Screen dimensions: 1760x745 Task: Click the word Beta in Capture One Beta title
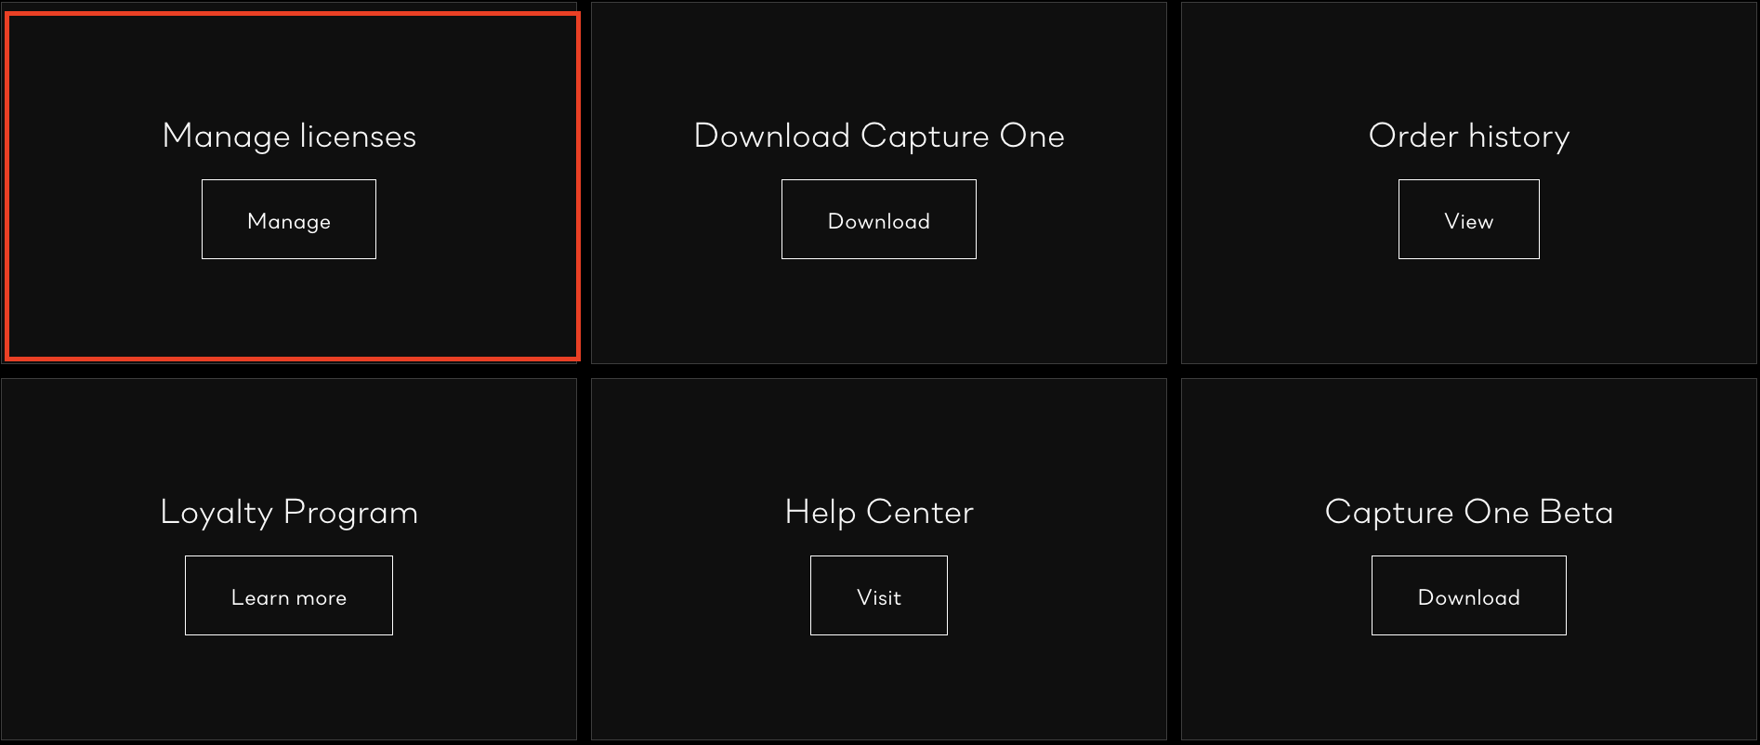(1576, 512)
